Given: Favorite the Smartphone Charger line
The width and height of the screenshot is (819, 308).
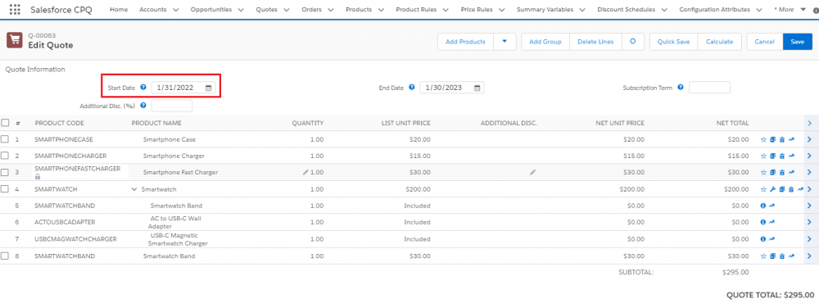Looking at the screenshot, I should point(763,156).
